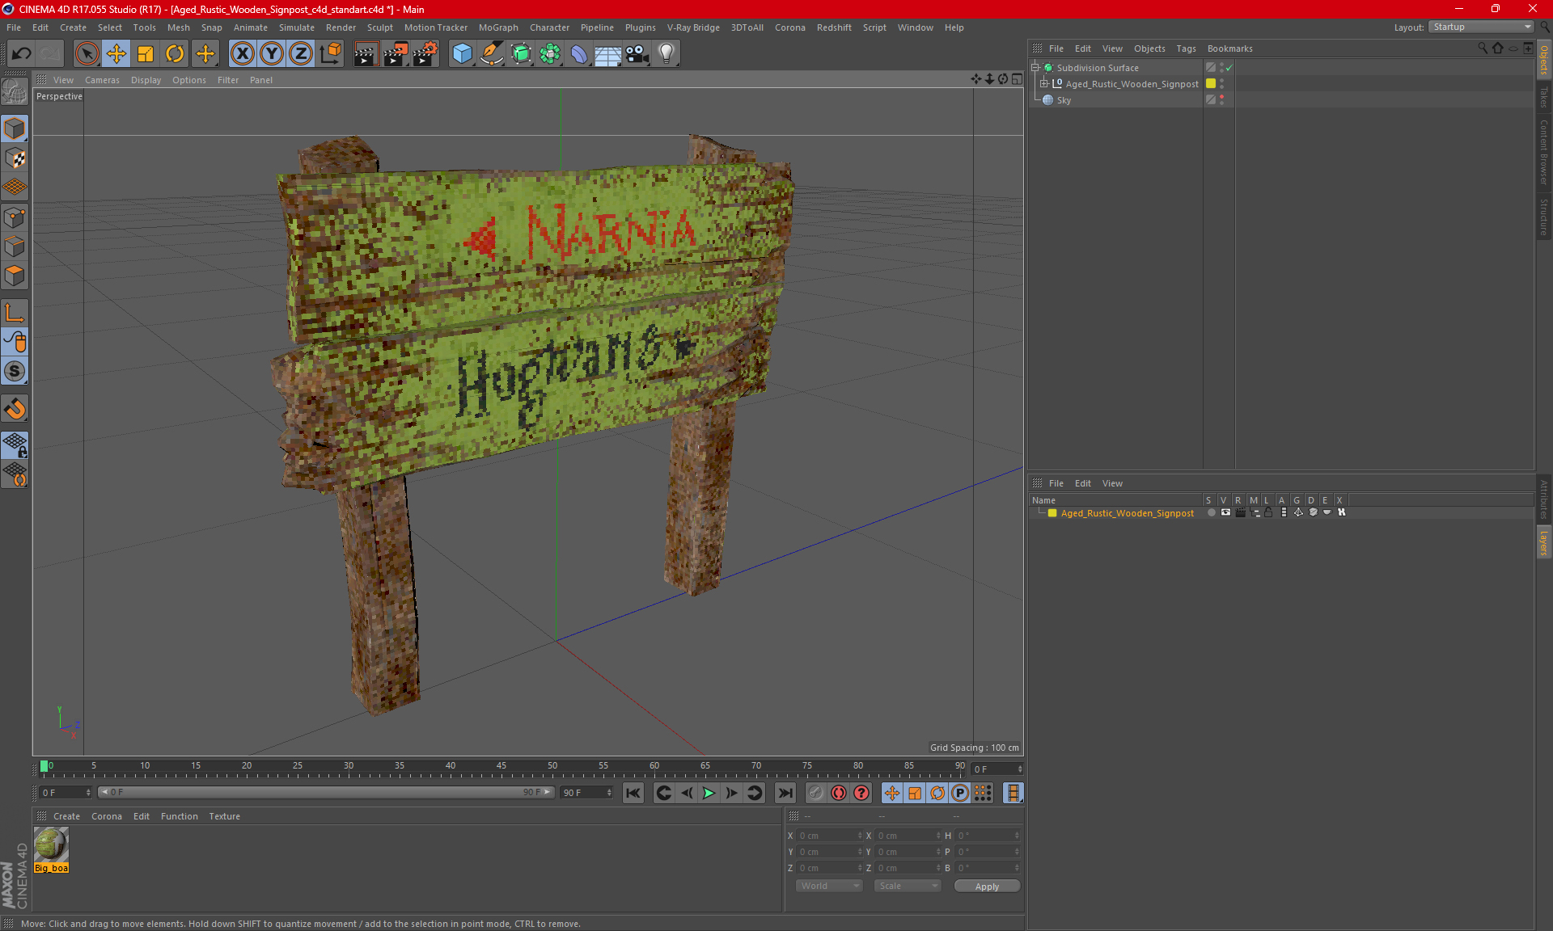The image size is (1553, 931).
Task: Go to end of animation
Action: (785, 793)
